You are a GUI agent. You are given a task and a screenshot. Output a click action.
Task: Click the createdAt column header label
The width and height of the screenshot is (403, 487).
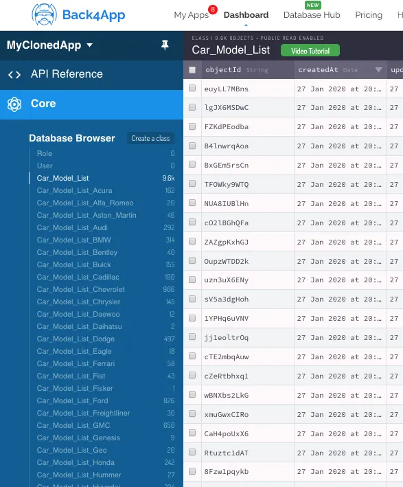(x=318, y=70)
